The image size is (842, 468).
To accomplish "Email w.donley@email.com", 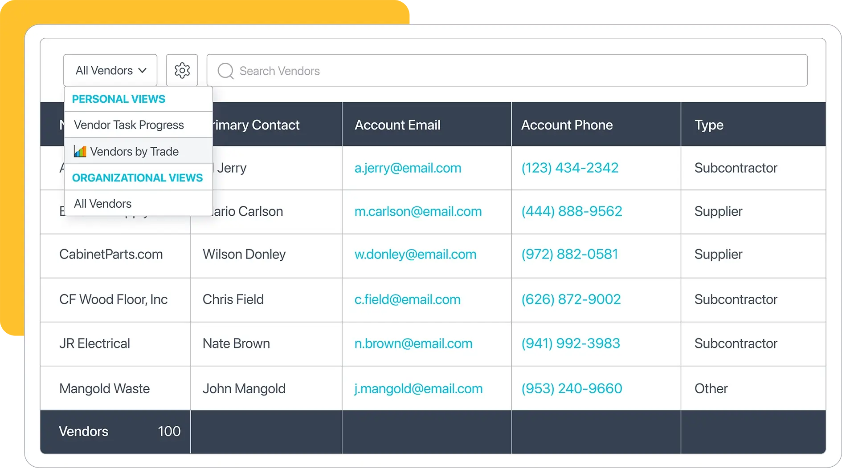I will click(415, 254).
